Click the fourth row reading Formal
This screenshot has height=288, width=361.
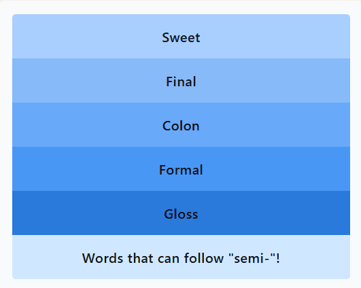tap(181, 169)
